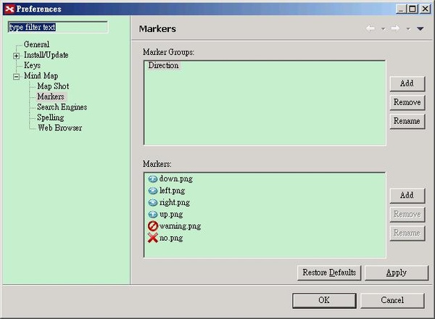The image size is (435, 319).
Task: Click the disabled marker Remove button
Action: 407,214
